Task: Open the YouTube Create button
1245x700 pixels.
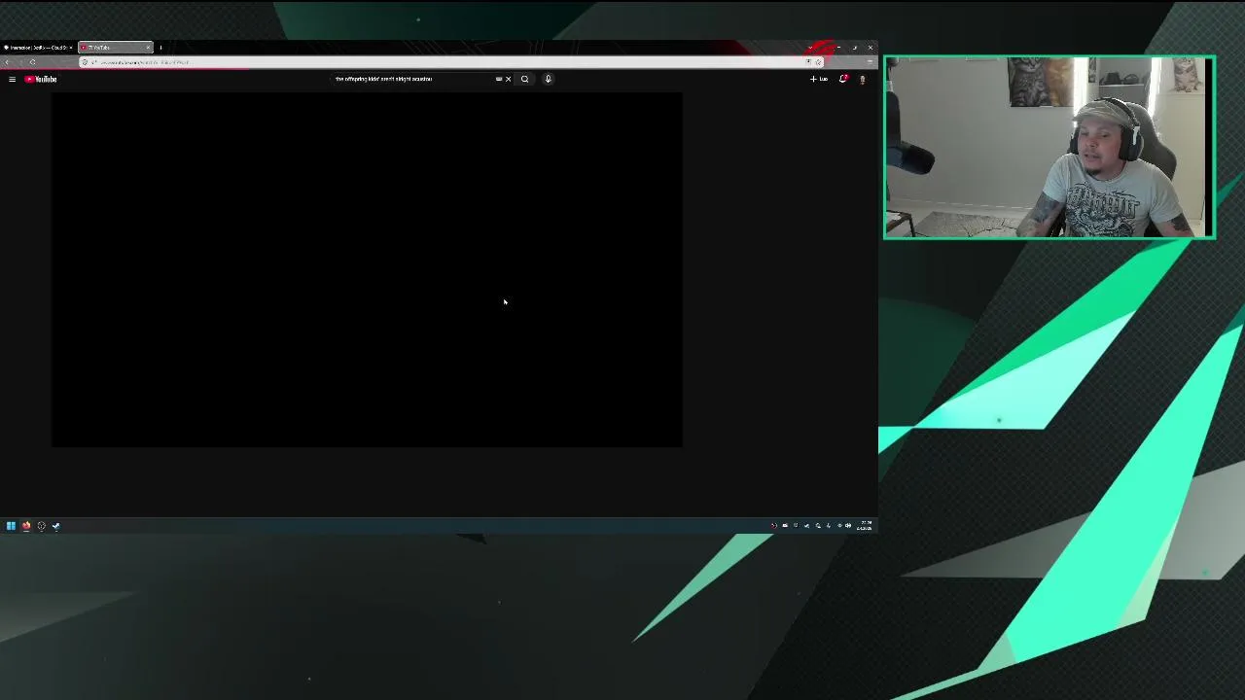Action: (819, 79)
